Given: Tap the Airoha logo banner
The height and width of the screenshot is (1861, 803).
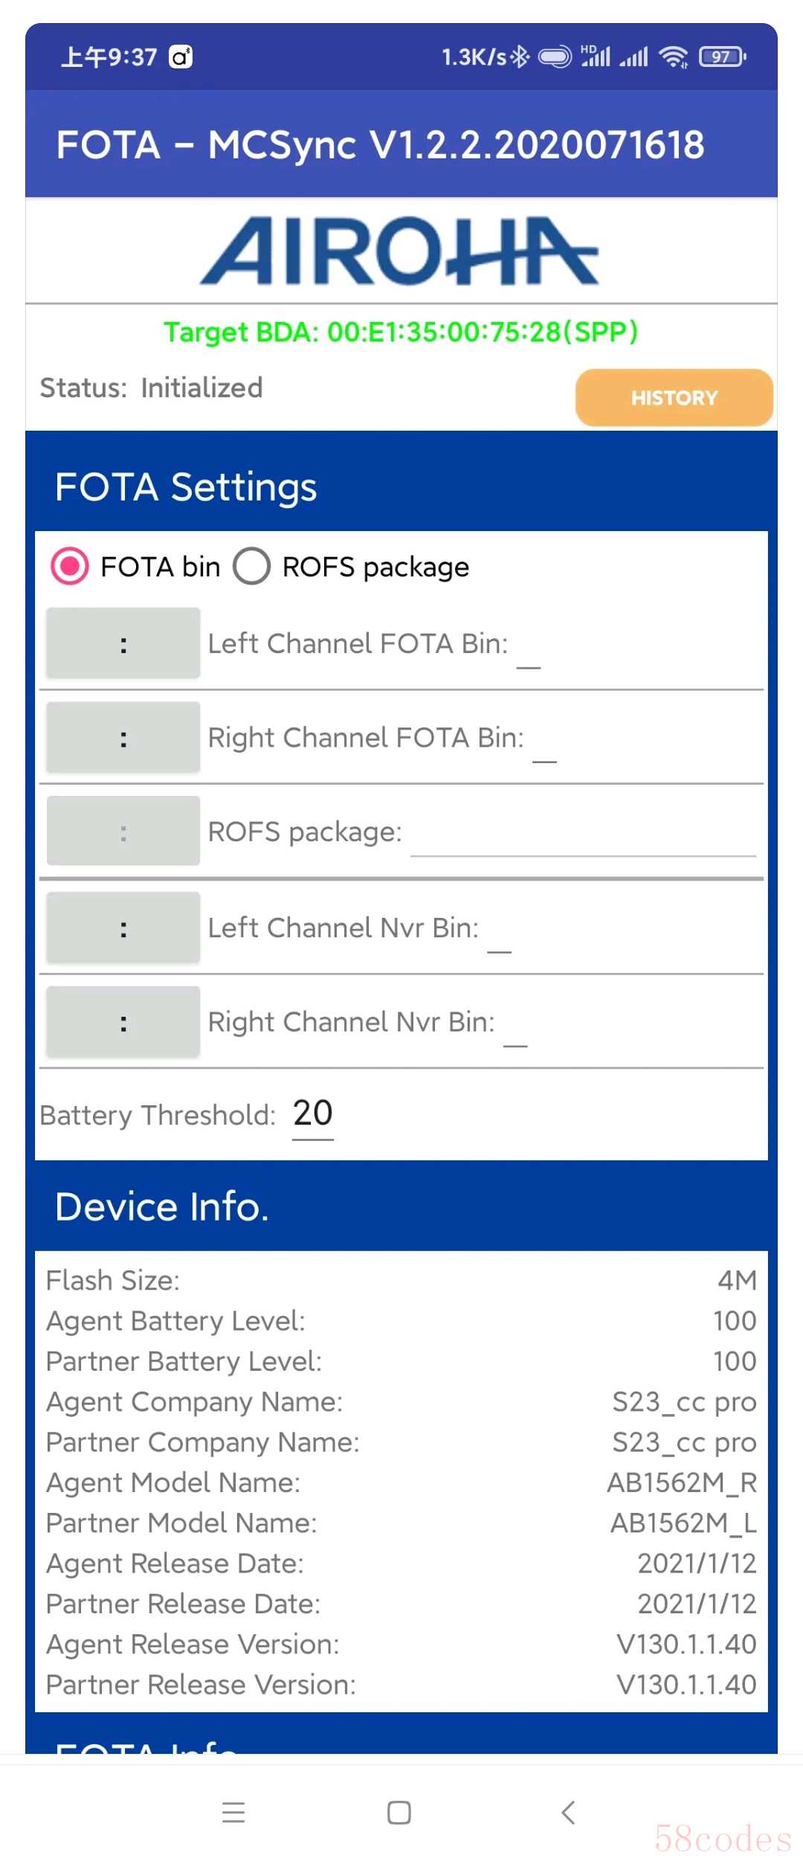Looking at the screenshot, I should (400, 251).
